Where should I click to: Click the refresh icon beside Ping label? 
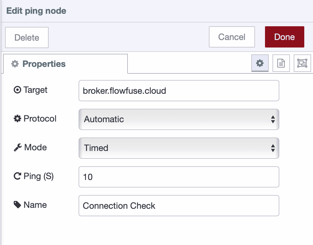click(17, 176)
